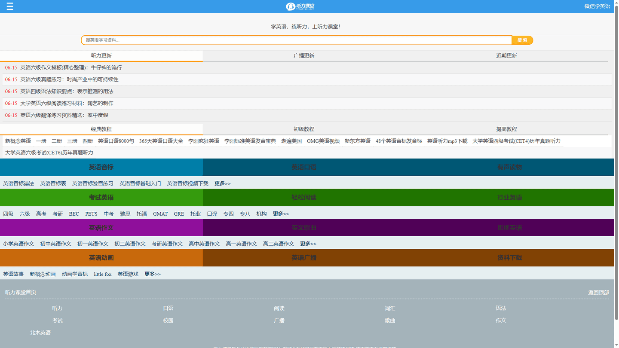Image resolution: width=619 pixels, height=348 pixels.
Task: Select the 英语作文 category tab
Action: coord(101,228)
